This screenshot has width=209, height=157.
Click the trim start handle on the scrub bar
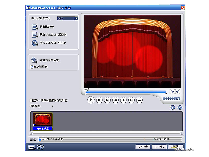point(85,94)
